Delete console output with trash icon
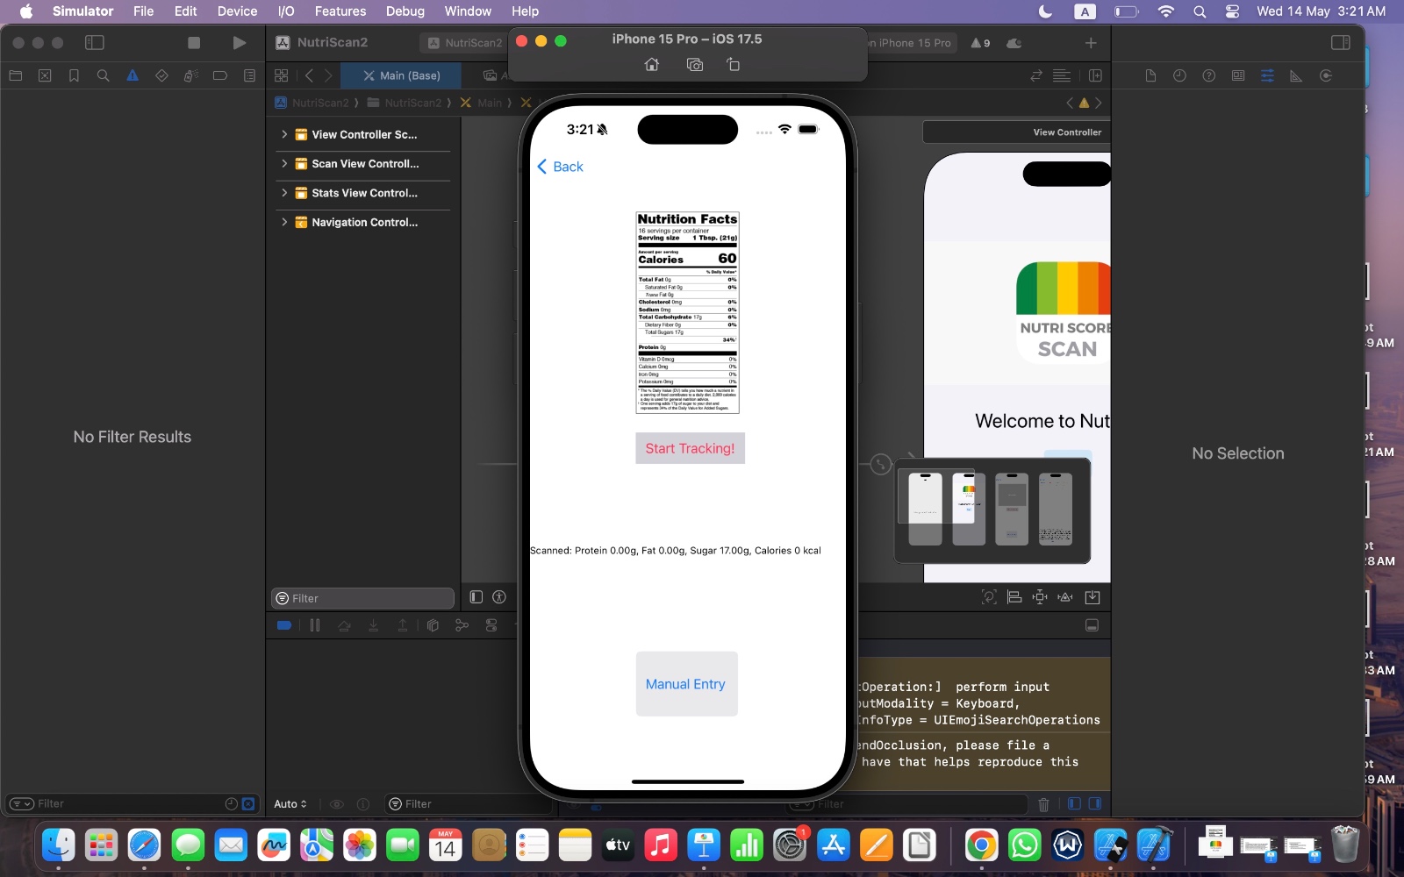The height and width of the screenshot is (877, 1404). pos(1043,804)
